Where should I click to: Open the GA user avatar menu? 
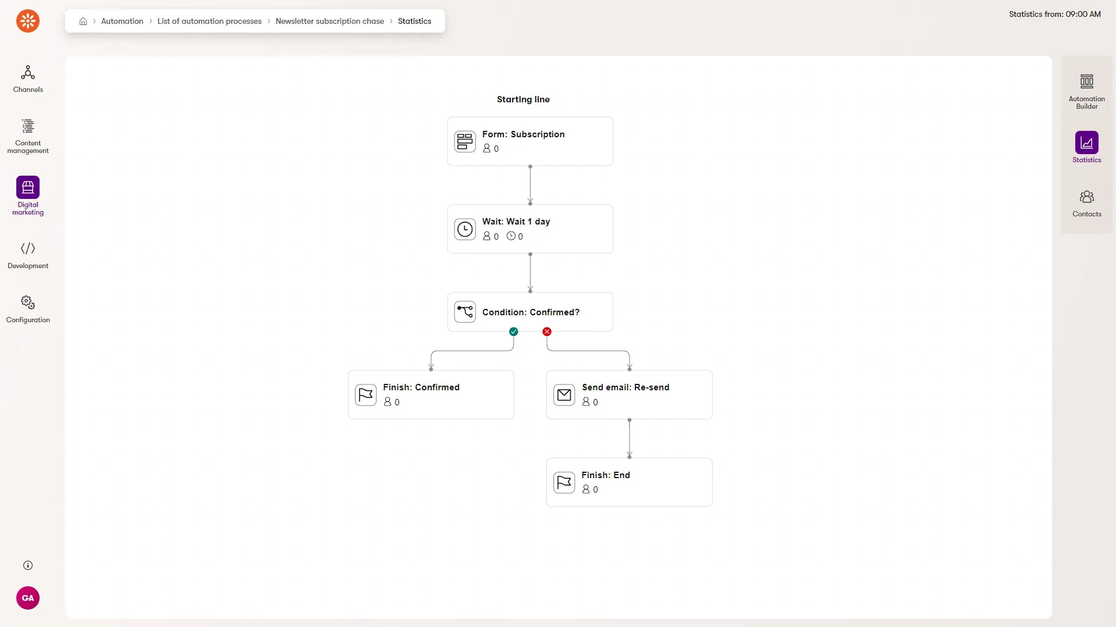(x=28, y=598)
